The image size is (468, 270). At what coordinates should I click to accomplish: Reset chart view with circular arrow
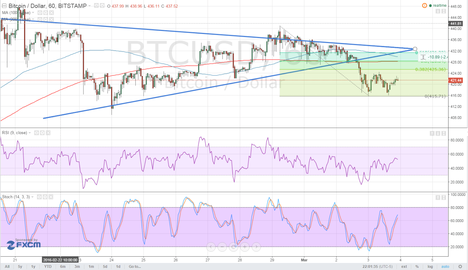[233, 247]
